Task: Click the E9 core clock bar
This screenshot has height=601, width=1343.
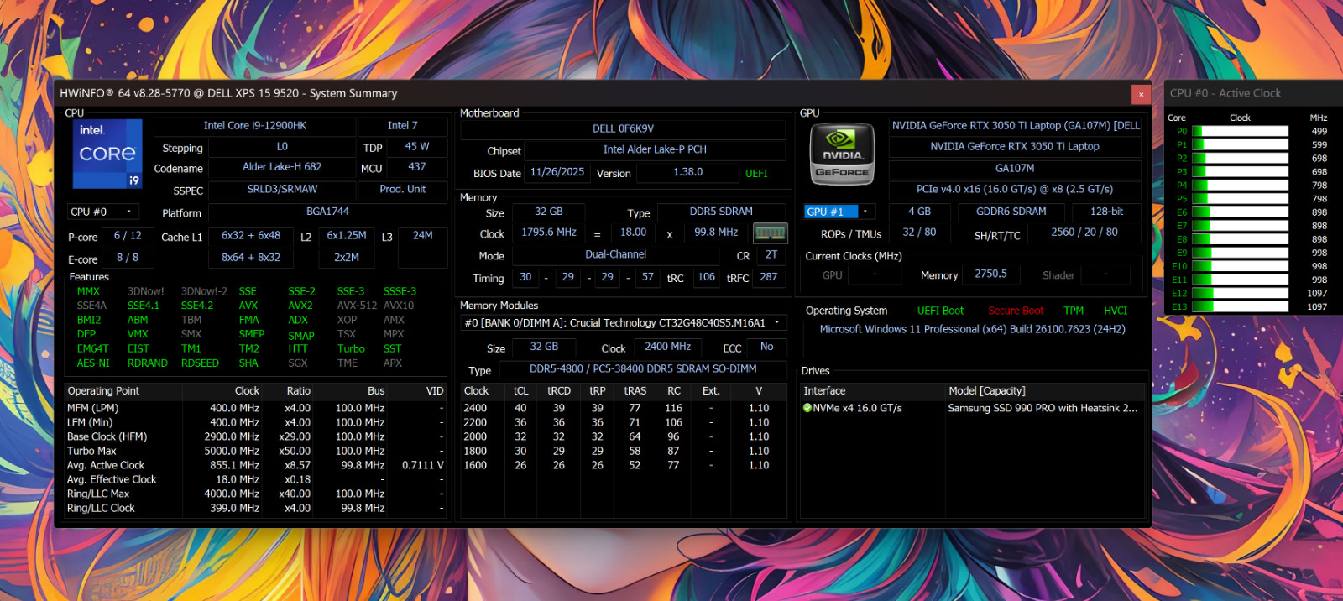Action: pos(1240,253)
